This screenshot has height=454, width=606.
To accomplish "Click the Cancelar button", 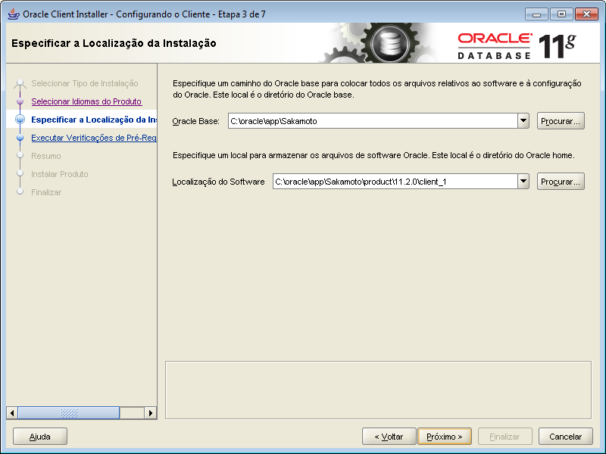I will [x=565, y=436].
